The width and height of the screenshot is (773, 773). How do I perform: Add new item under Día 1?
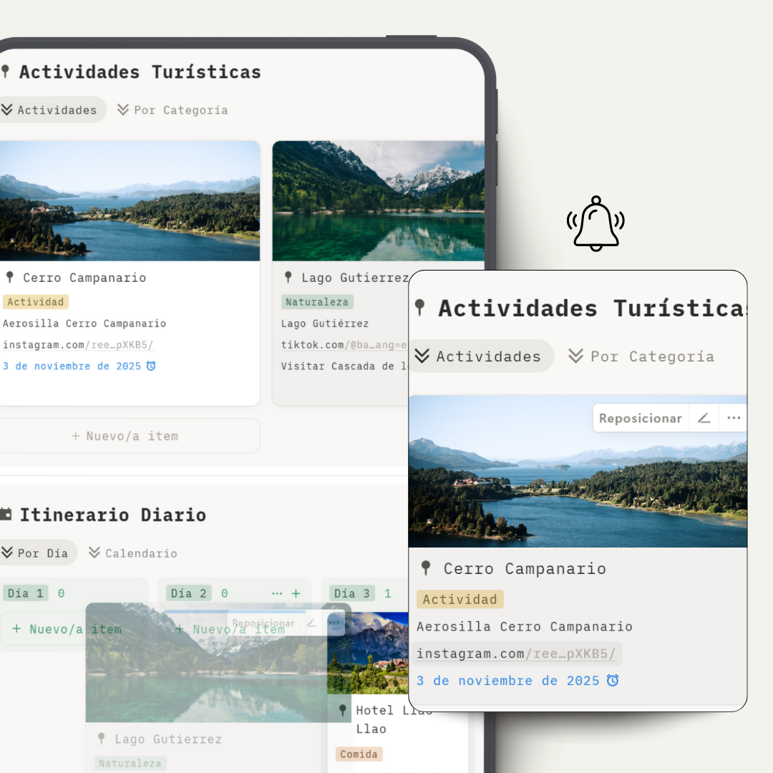pyautogui.click(x=66, y=629)
